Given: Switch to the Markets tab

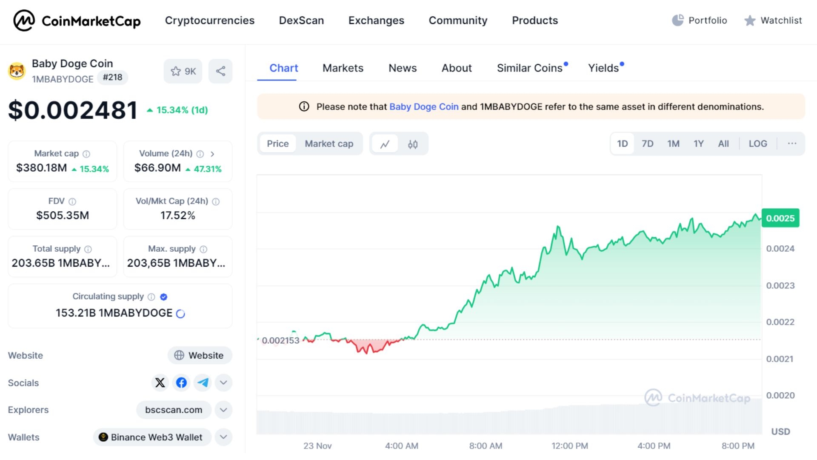Looking at the screenshot, I should click(343, 68).
